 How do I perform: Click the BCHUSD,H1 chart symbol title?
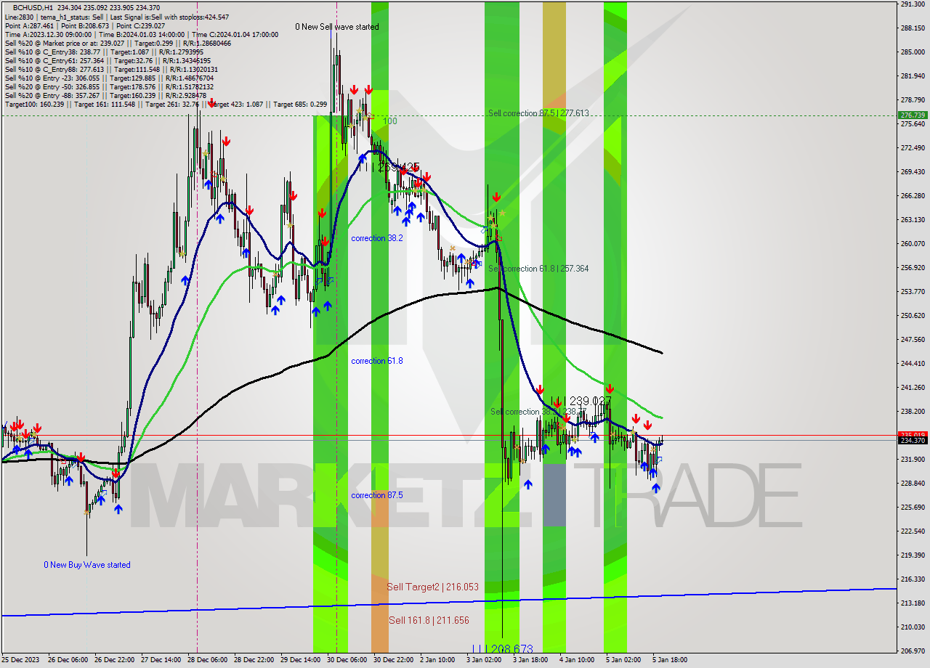[33, 7]
